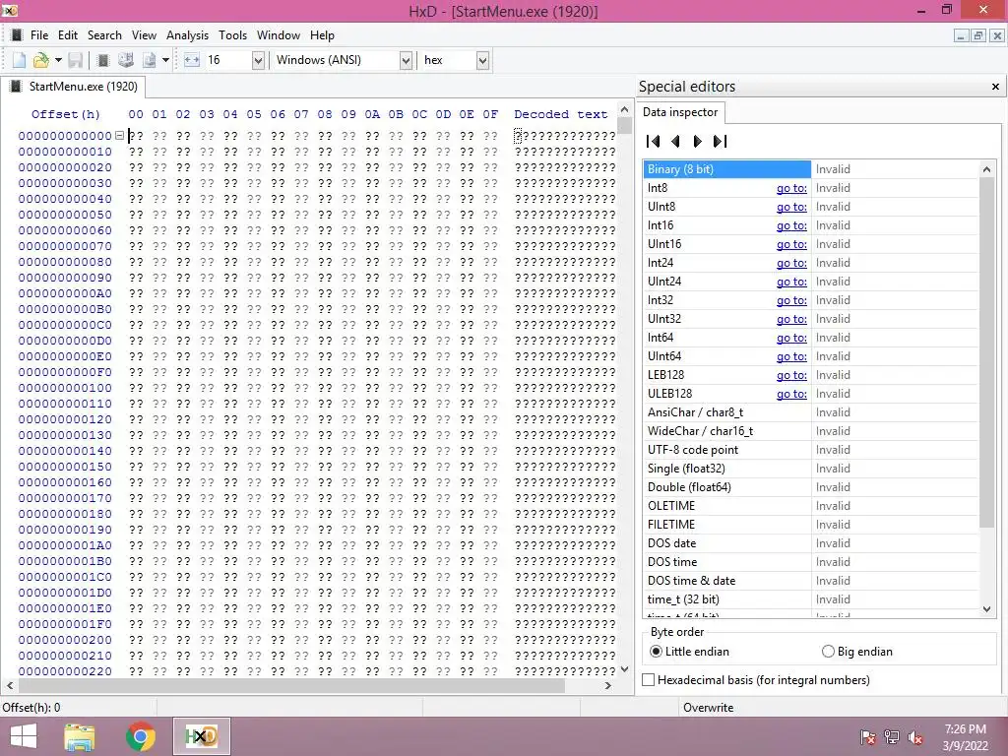The height and width of the screenshot is (756, 1008).
Task: Enable Hexadecimal basis for integral numbers
Action: pos(649,679)
